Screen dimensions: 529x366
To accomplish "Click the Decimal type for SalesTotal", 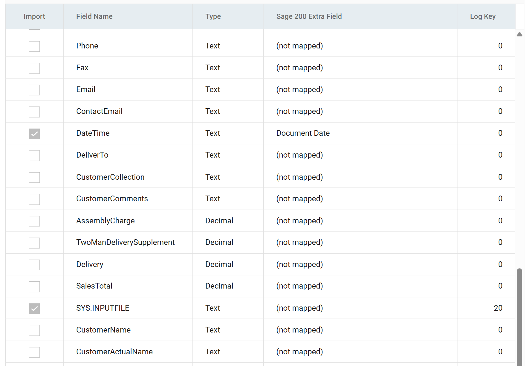I will [x=219, y=286].
